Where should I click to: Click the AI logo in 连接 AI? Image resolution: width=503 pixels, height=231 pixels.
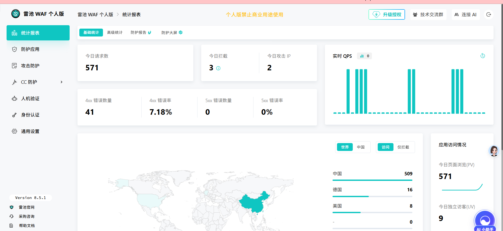(457, 15)
